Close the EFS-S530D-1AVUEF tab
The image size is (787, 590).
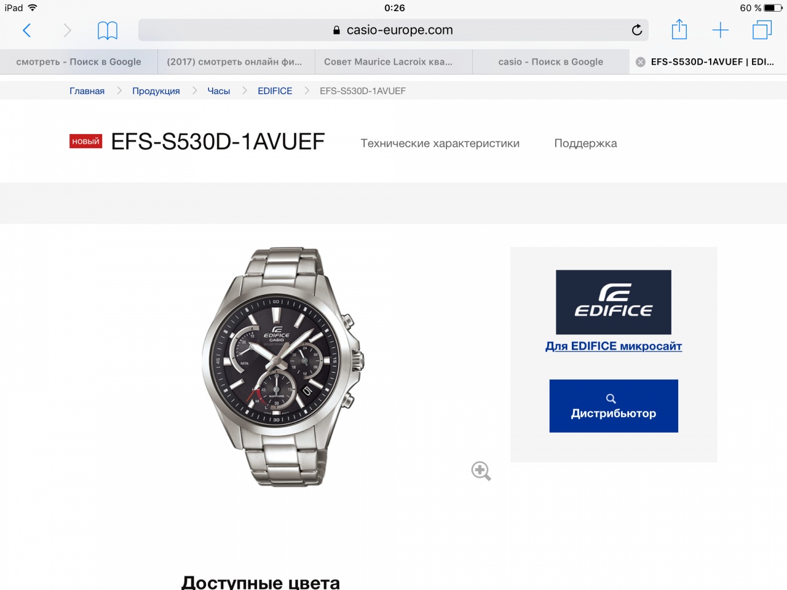pyautogui.click(x=640, y=62)
